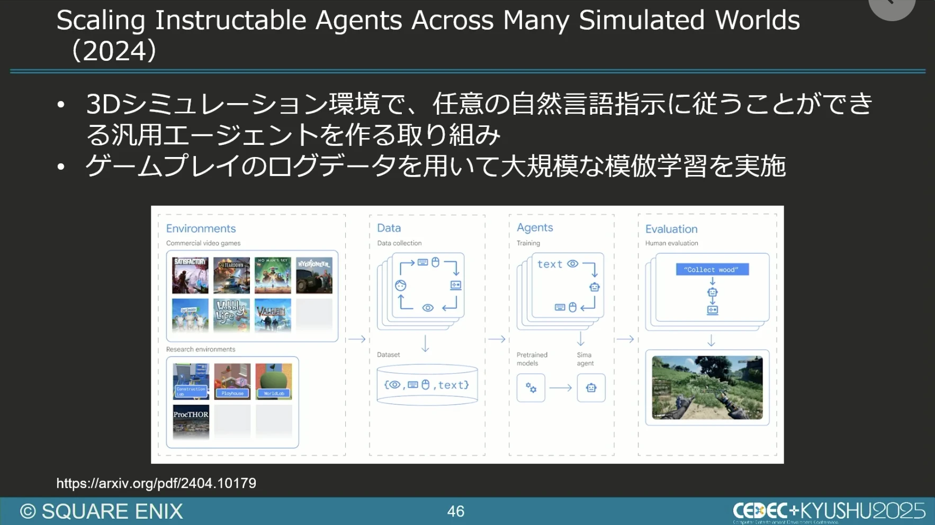The width and height of the screenshot is (935, 525).
Task: Click the Construction Lab thumbnail
Action: [191, 381]
